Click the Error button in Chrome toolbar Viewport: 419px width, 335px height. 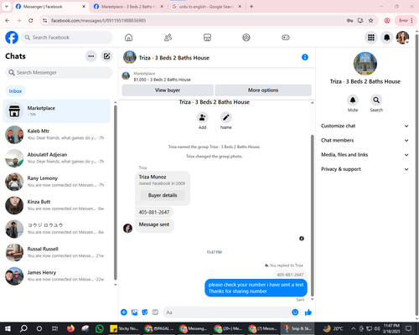click(x=406, y=20)
